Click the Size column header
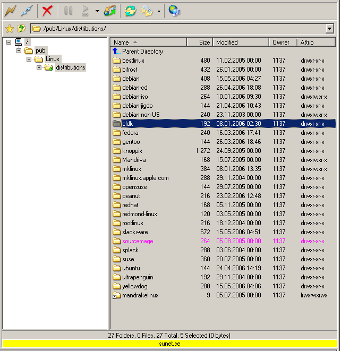 pos(200,42)
